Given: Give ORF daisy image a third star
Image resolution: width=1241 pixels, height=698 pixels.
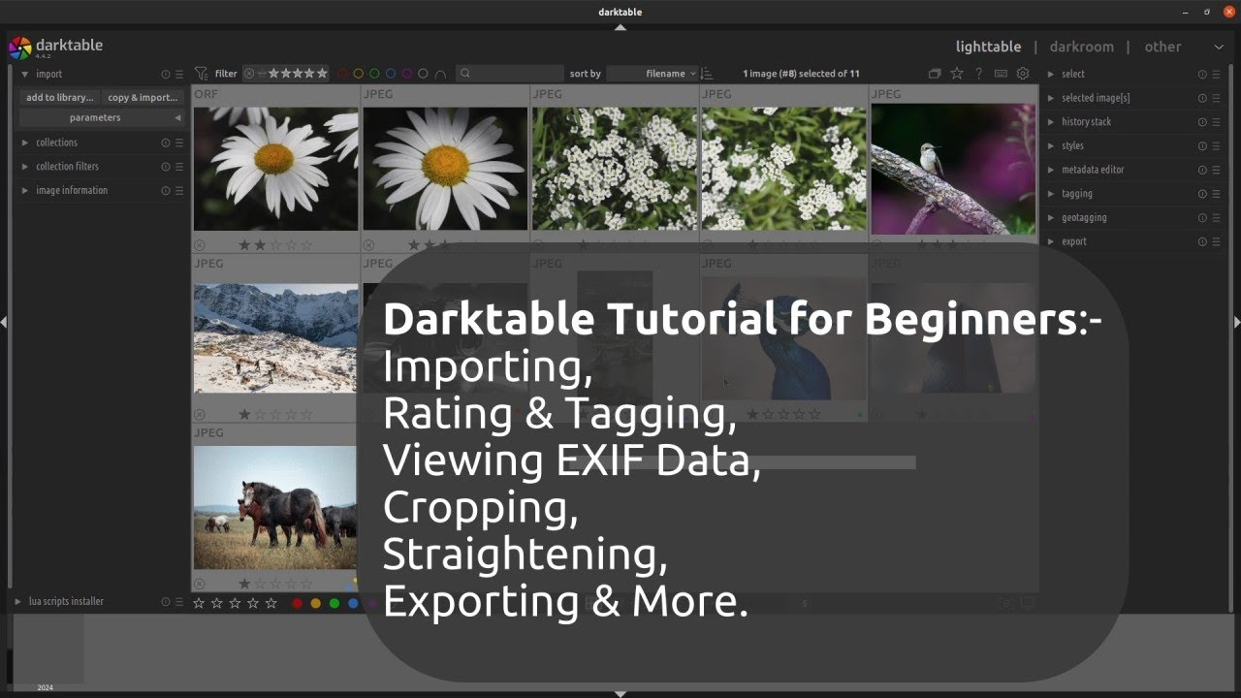Looking at the screenshot, I should click(x=275, y=245).
